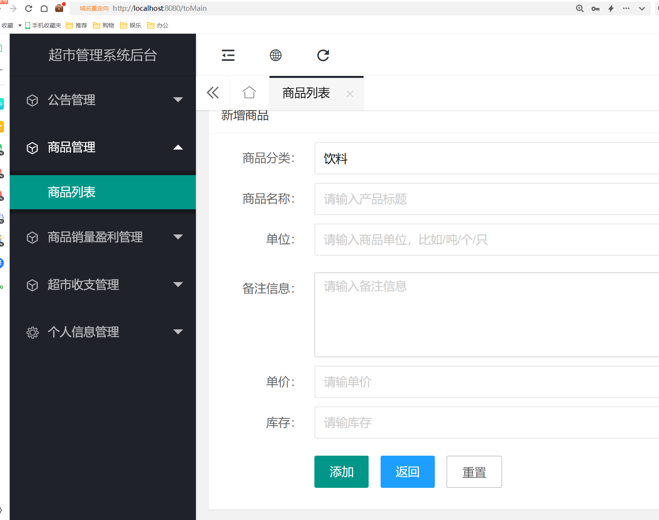659x520 pixels.
Task: Focus the 单价 input field
Action: pos(487,382)
